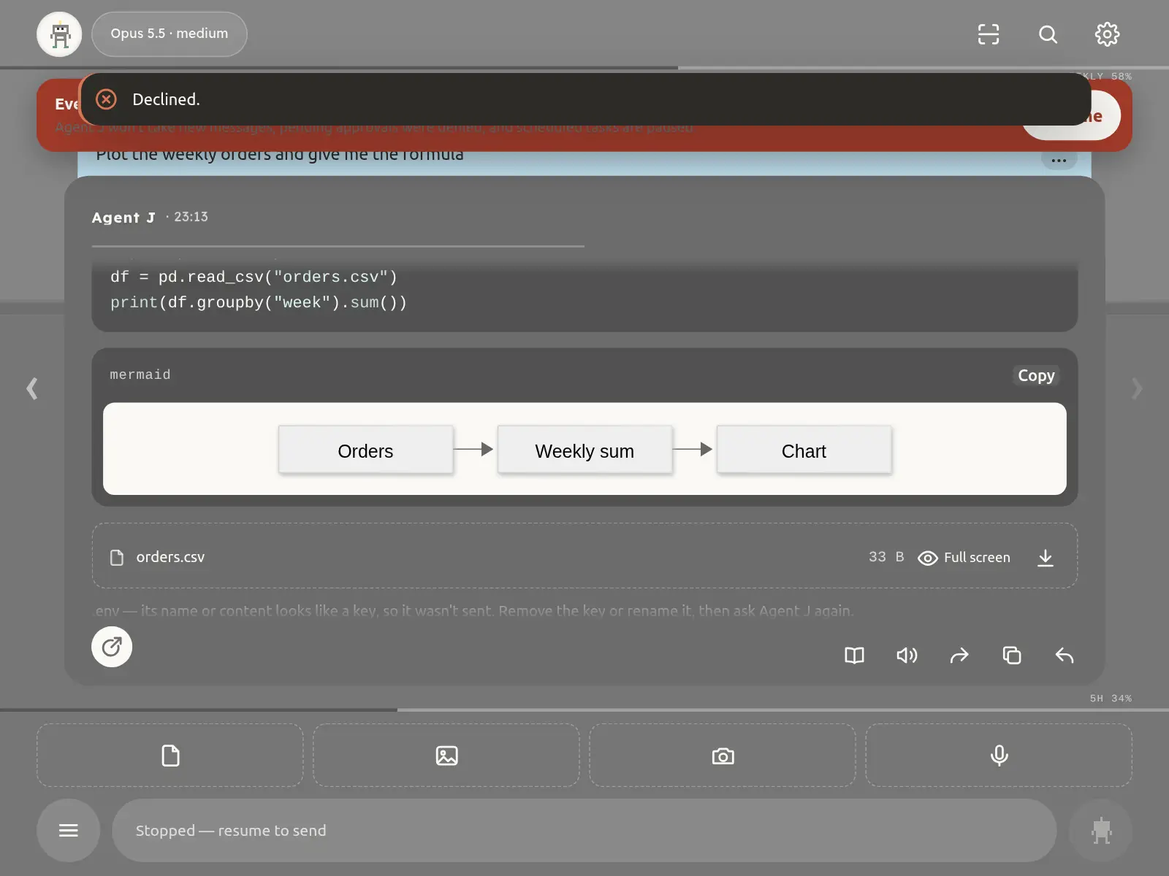This screenshot has width=1169, height=876.
Task: Open the hamburger menu button
Action: [x=69, y=830]
